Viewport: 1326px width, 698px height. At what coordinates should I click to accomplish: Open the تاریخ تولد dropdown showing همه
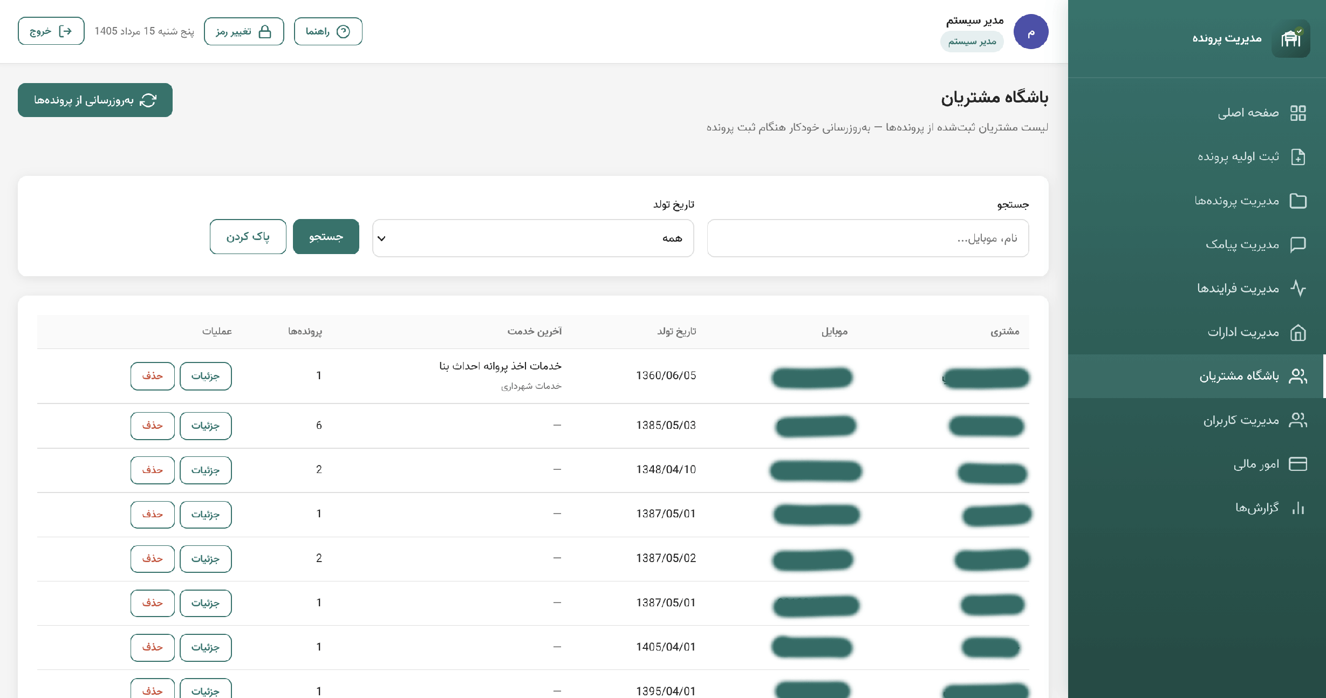click(x=533, y=238)
